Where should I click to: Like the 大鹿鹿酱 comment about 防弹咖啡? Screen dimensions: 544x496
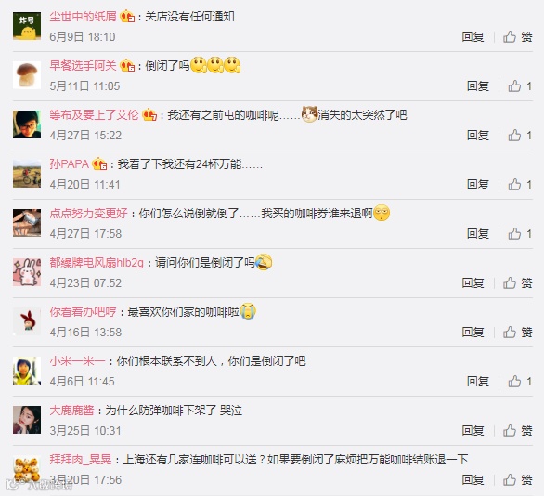coord(517,431)
